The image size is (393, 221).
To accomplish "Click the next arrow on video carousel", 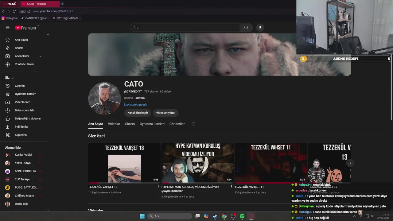I will pyautogui.click(x=350, y=163).
